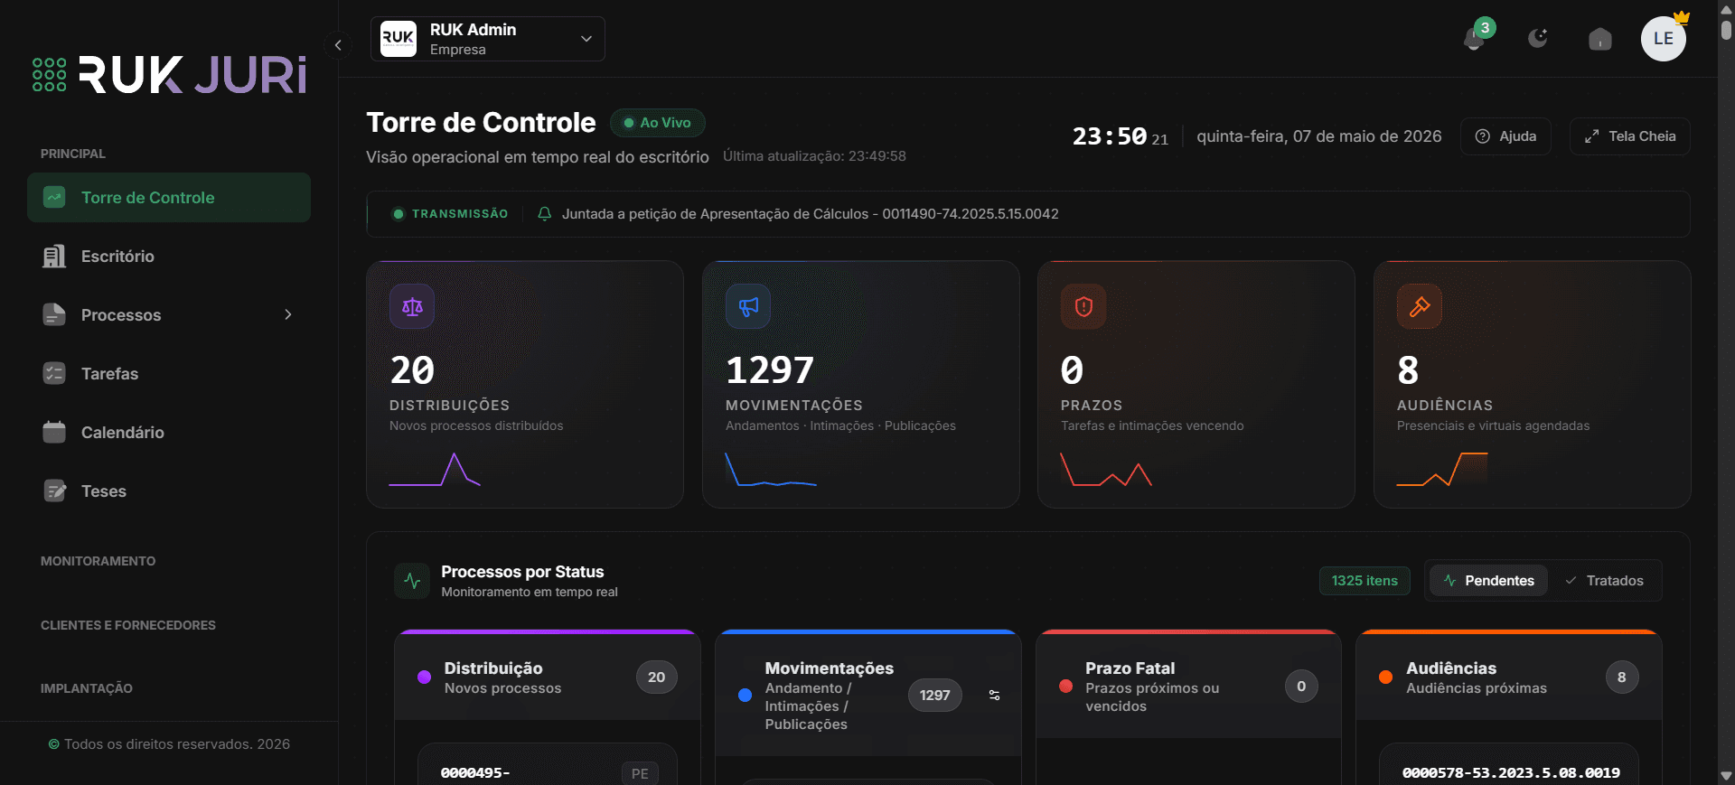Toggle dark mode moon icon
The width and height of the screenshot is (1735, 785).
[x=1537, y=39]
